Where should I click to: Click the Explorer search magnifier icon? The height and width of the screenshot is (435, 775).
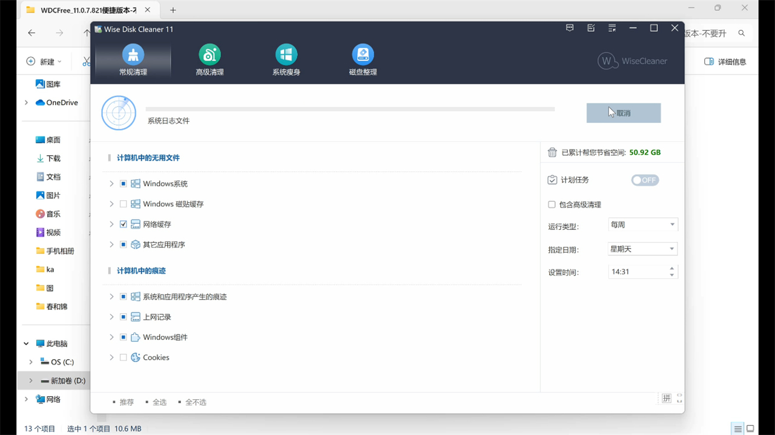click(742, 33)
